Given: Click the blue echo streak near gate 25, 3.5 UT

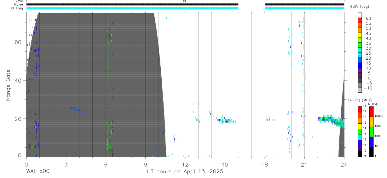Looking at the screenshot, I should click(73, 108).
